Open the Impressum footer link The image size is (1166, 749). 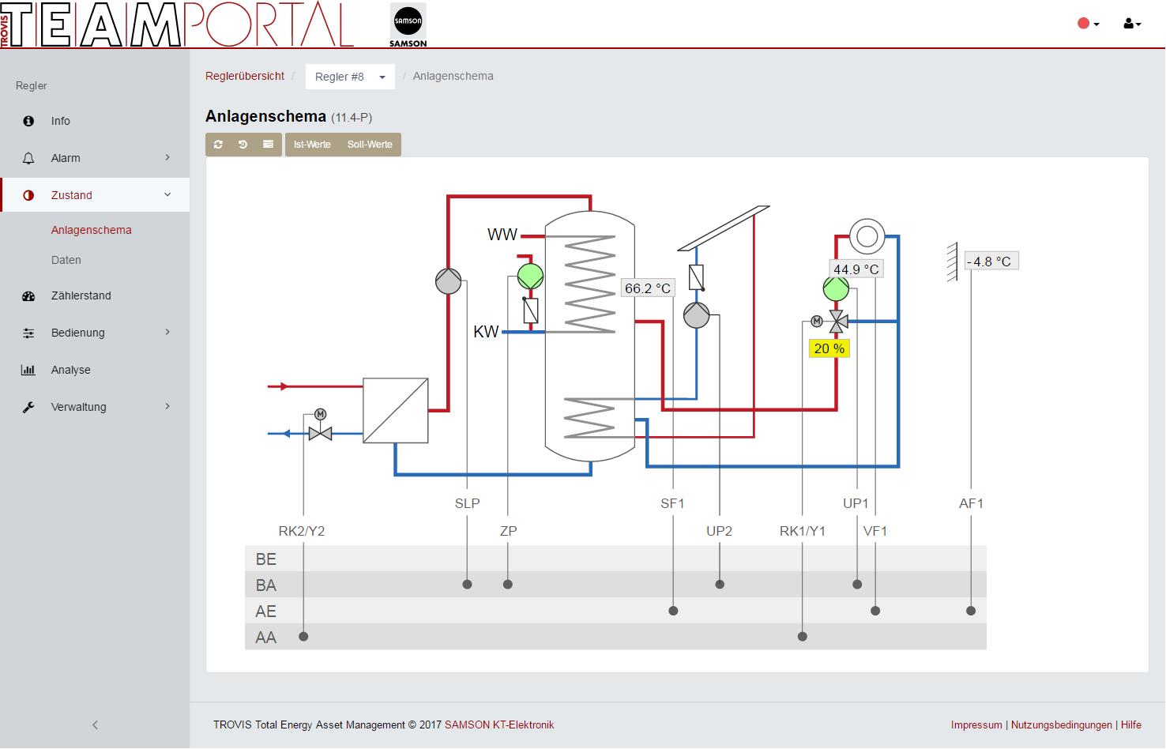point(976,725)
